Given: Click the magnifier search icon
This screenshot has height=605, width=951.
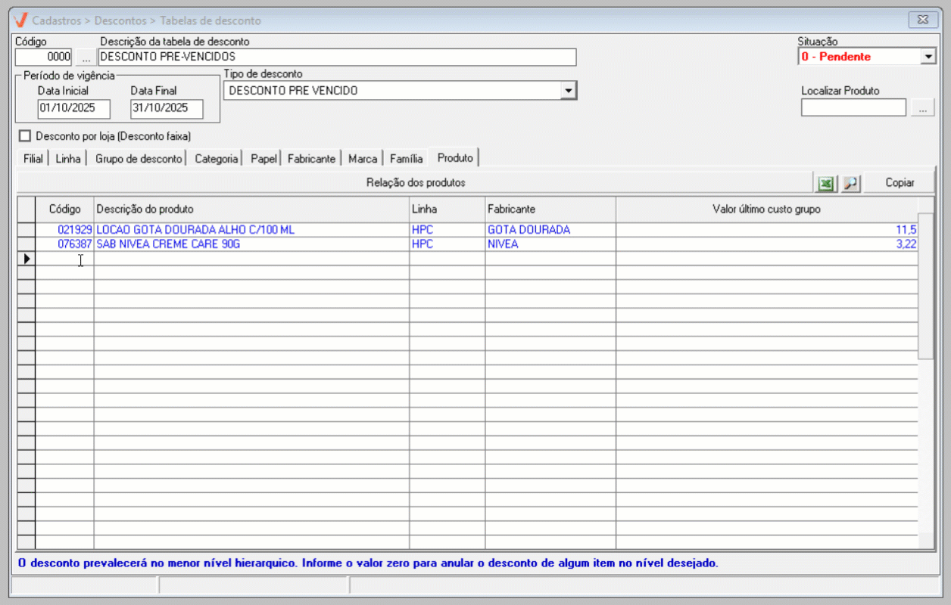Looking at the screenshot, I should tap(850, 183).
